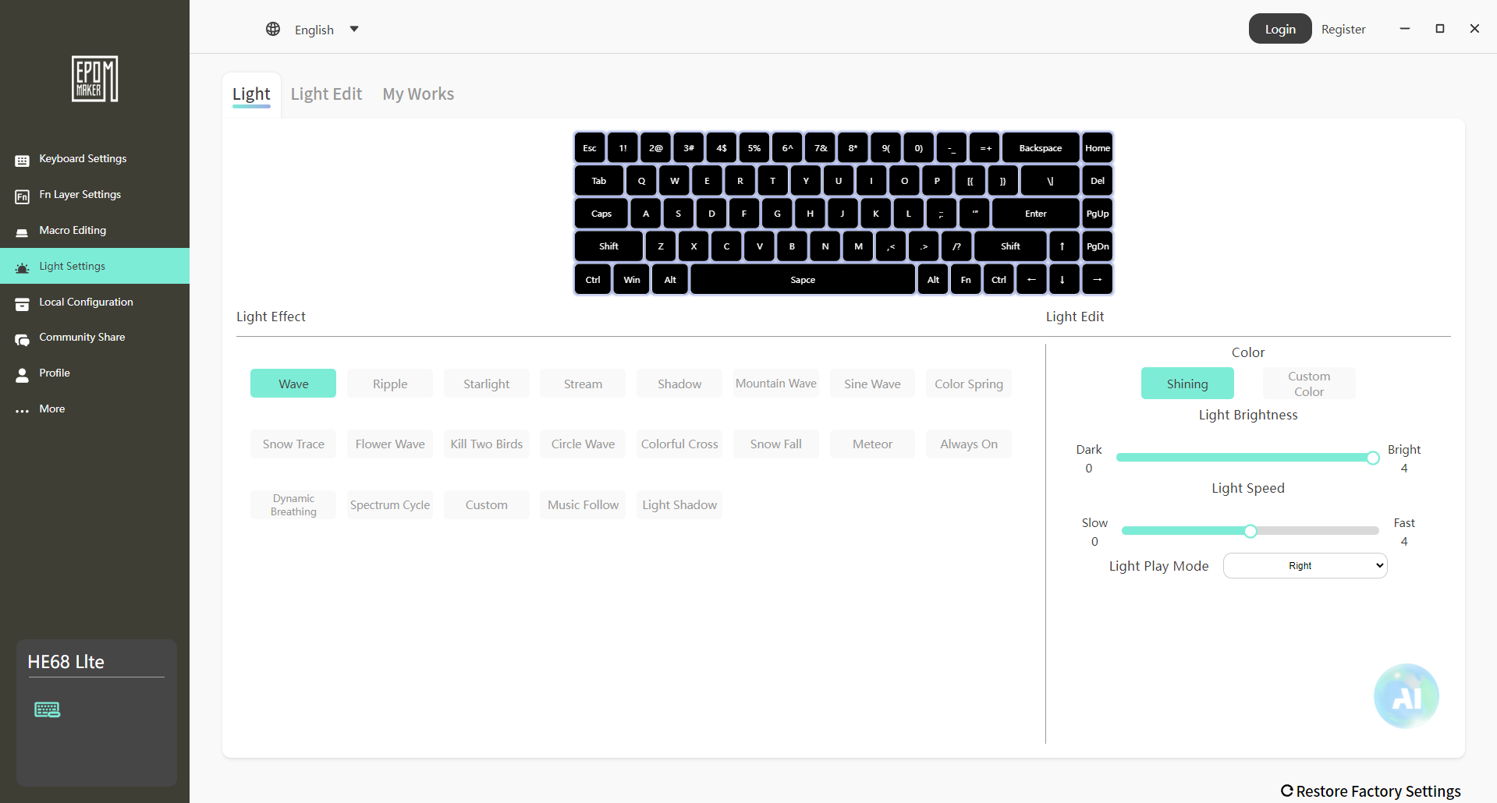Click the globe language icon
The image size is (1497, 803).
click(x=273, y=29)
